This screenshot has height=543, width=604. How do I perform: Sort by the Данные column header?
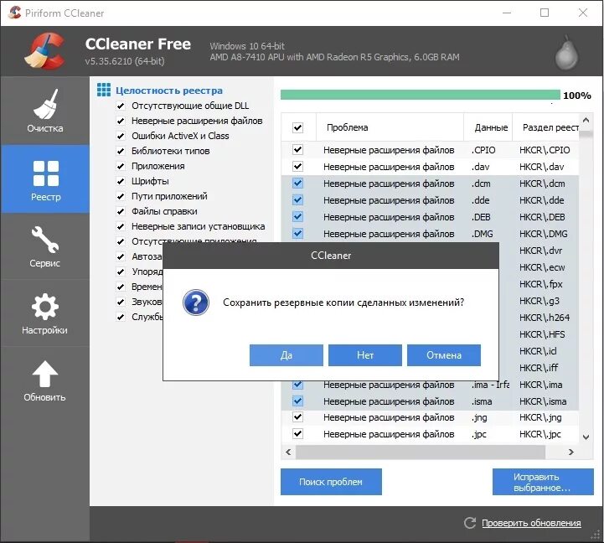488,127
